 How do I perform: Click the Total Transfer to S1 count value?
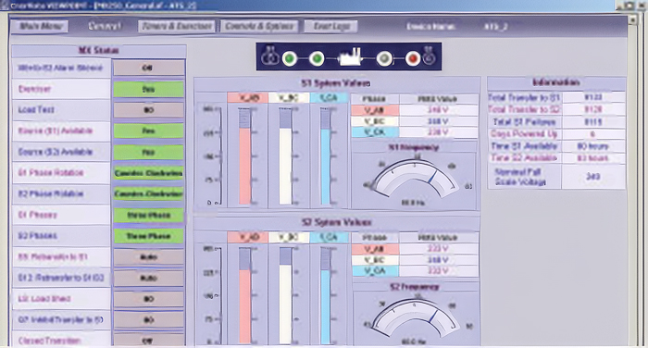tap(593, 97)
